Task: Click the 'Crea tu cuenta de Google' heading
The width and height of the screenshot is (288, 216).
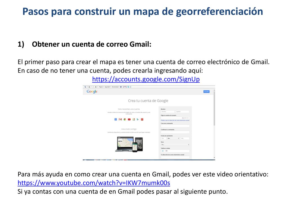Action: tap(148, 101)
